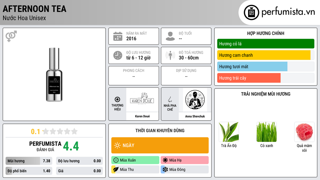The image size is (320, 180).
Task: Select the Mùa Đông snowflake tag
Action: click(x=185, y=169)
